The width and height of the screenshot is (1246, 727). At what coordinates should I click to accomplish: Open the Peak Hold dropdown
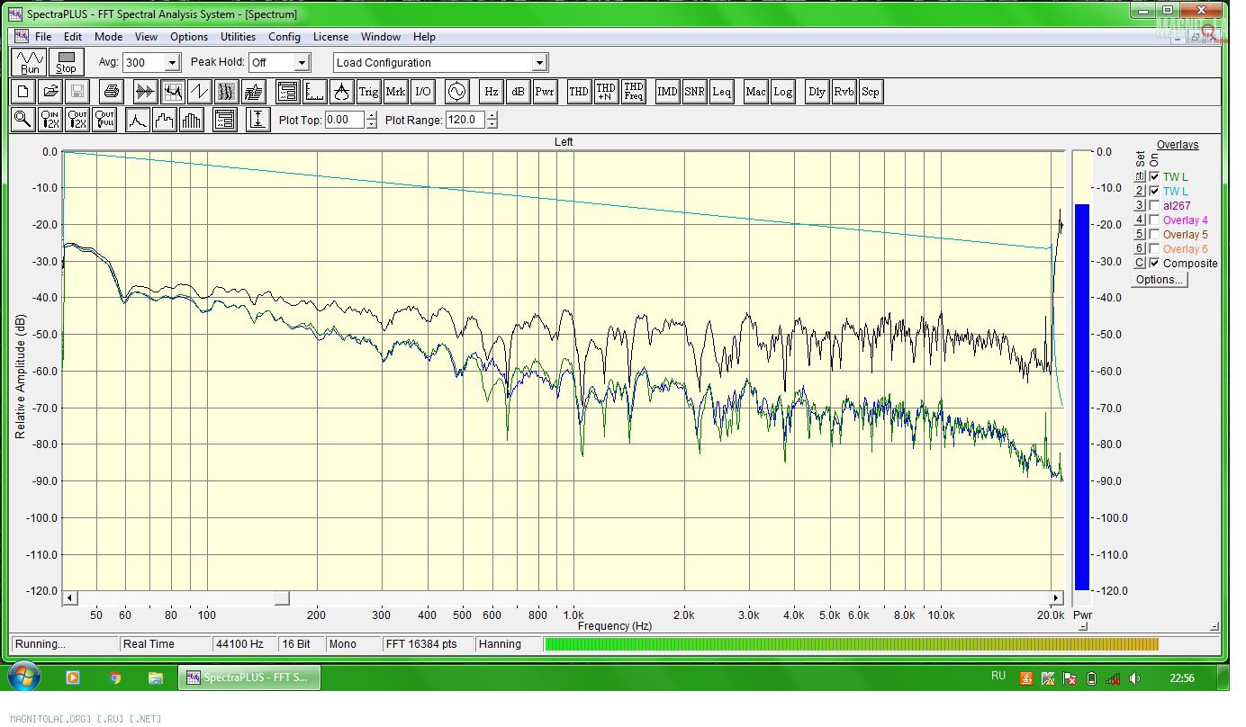(302, 63)
